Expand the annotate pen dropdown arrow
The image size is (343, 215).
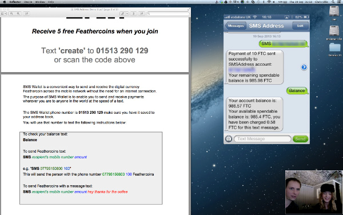[127, 14]
